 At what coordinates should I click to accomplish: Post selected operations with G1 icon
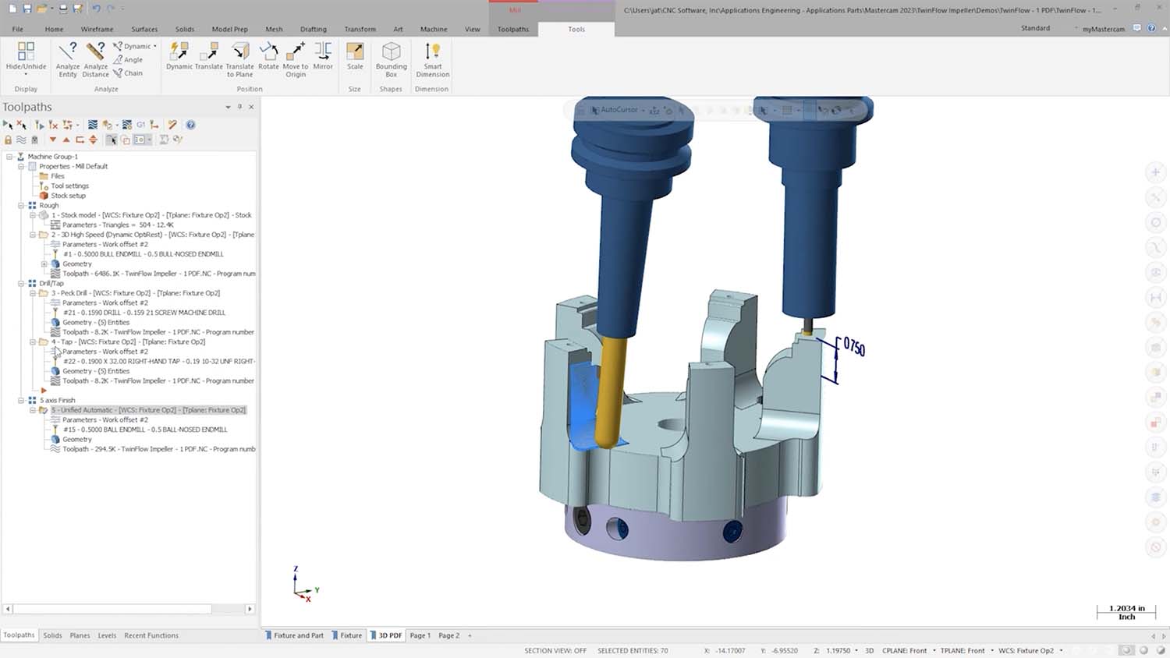(x=140, y=125)
